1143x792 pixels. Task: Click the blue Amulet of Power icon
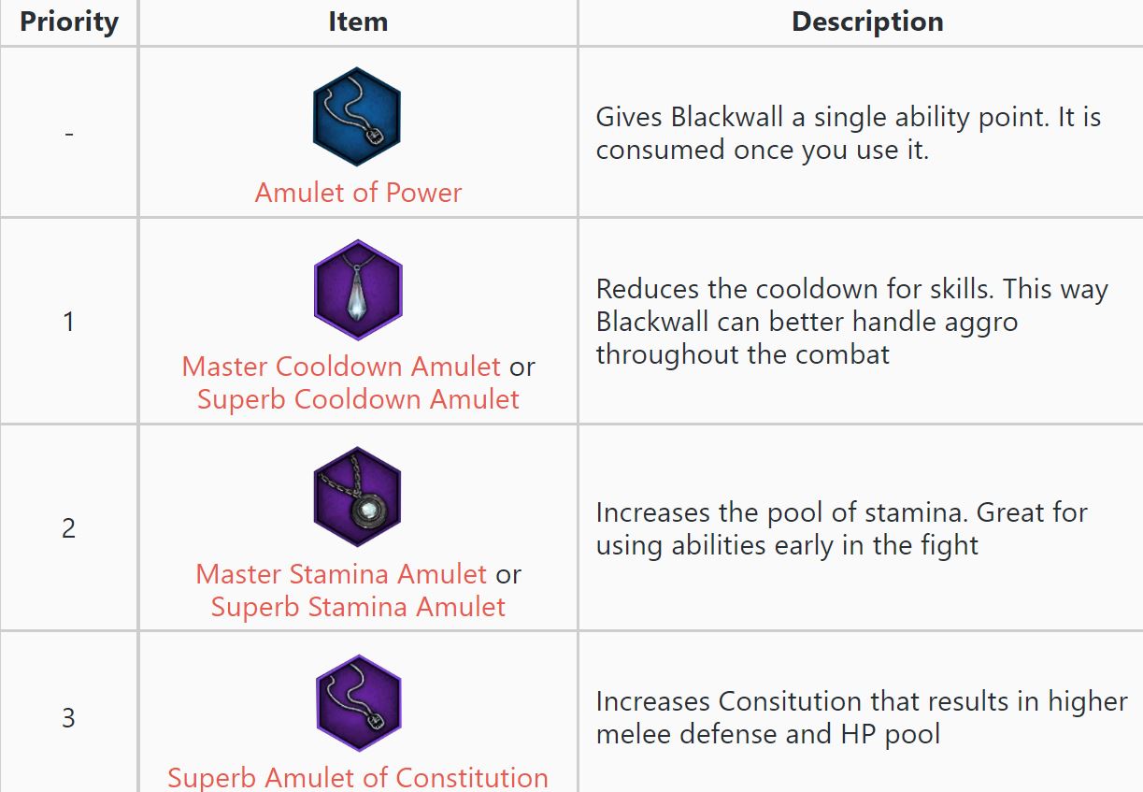point(356,117)
